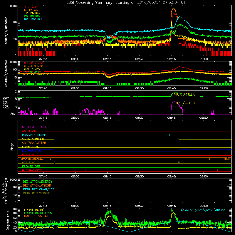This screenshot has width=235, height=235.
Task: Click the green FRONTS_OFF label
Action: pos(31,167)
